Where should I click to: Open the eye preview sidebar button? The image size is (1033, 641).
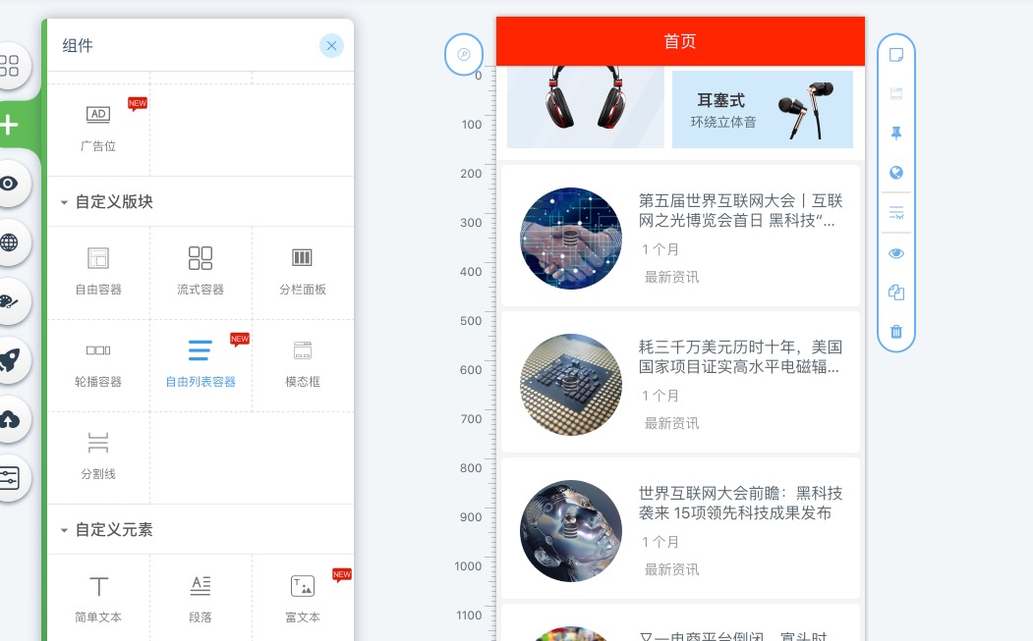point(9,184)
